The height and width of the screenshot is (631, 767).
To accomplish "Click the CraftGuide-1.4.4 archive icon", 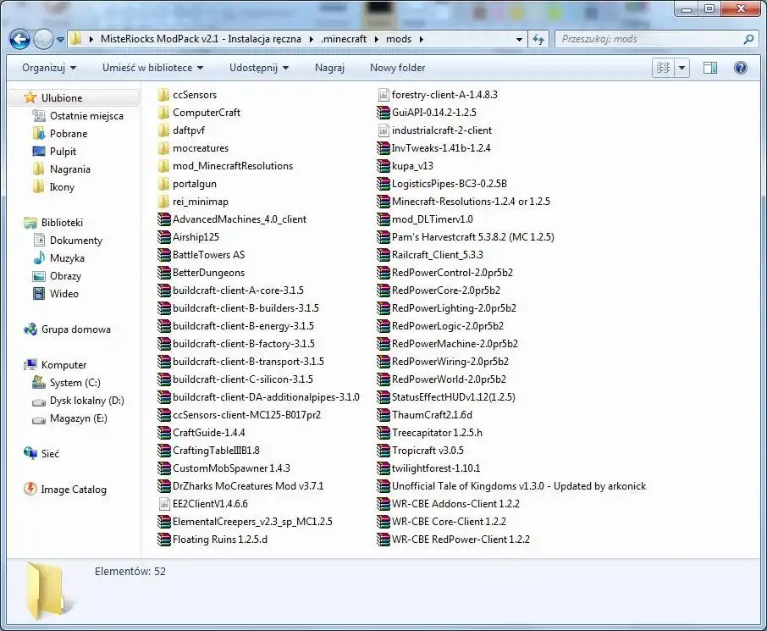I will click(x=164, y=433).
